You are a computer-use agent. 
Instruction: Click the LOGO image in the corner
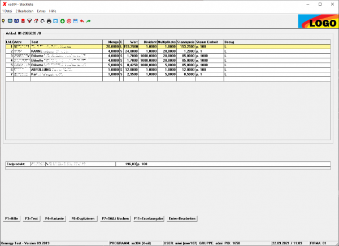(x=318, y=21)
